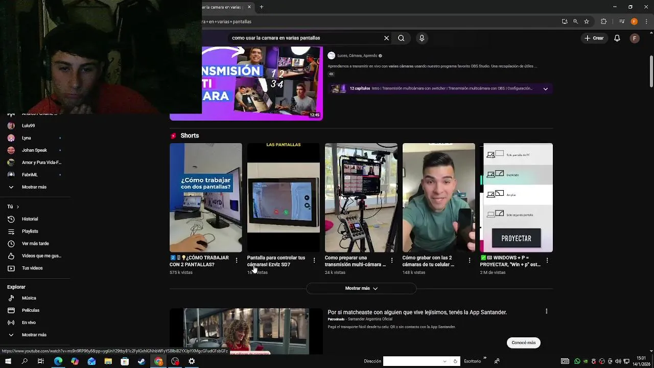This screenshot has height=368, width=654.
Task: Open Lulu99 subscription channel
Action: click(29, 126)
